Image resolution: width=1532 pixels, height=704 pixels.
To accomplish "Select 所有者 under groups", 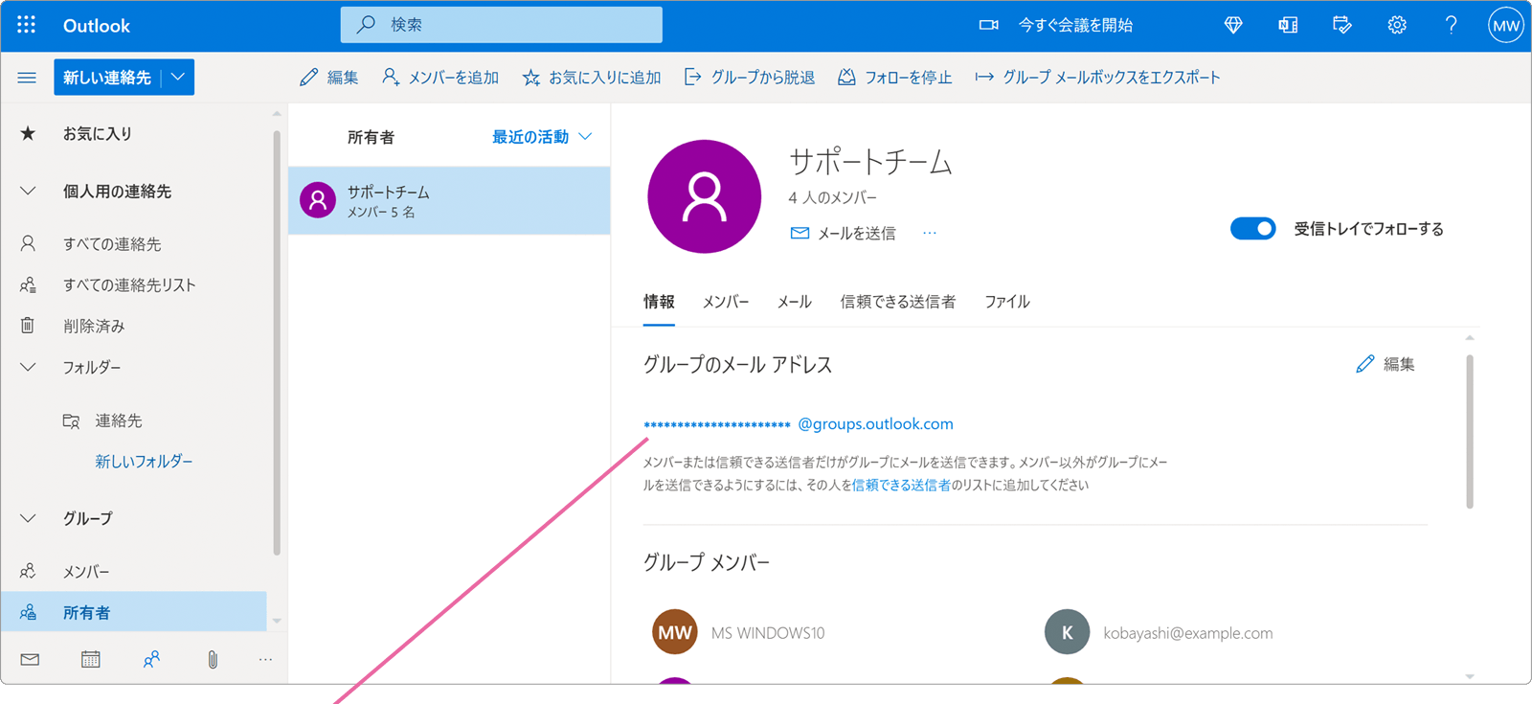I will (x=134, y=613).
